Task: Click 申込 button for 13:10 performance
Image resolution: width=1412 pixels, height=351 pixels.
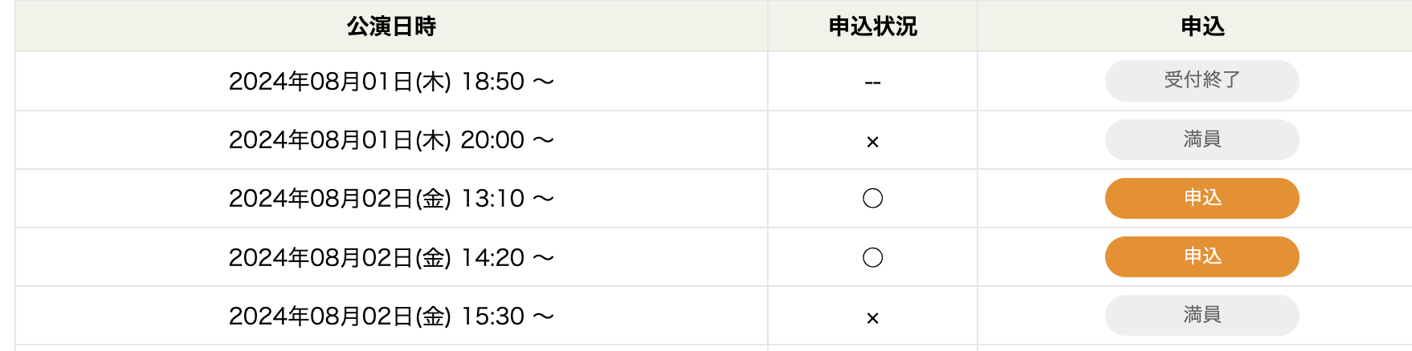Action: pyautogui.click(x=1202, y=198)
